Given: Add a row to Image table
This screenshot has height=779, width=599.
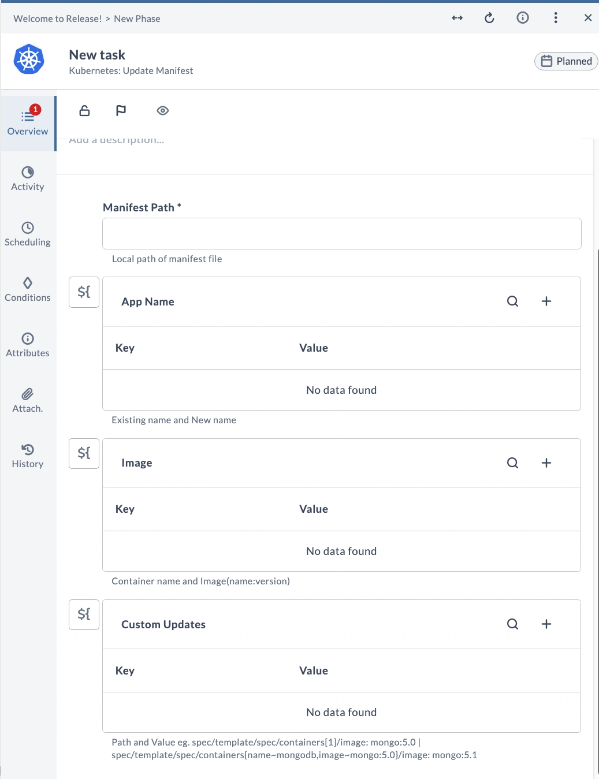Looking at the screenshot, I should point(546,463).
